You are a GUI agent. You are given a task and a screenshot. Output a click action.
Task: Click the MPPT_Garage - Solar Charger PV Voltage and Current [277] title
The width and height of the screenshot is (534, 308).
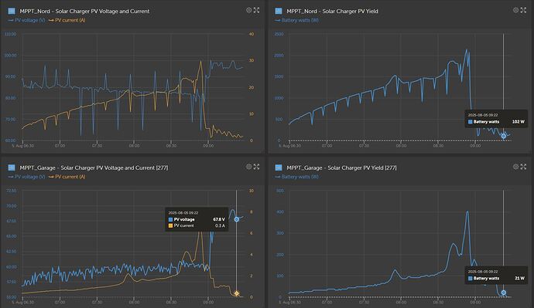pyautogui.click(x=94, y=168)
